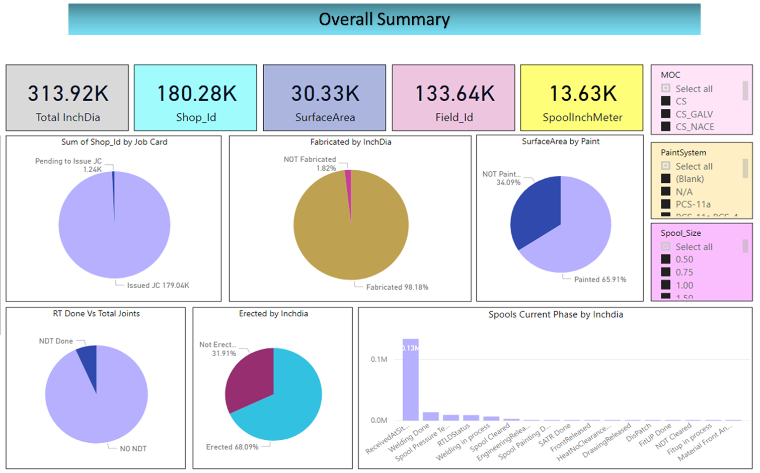The image size is (760, 473).
Task: Toggle Select all in the Spool_Size slicer
Action: tap(665, 247)
